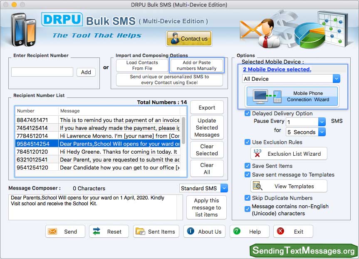This screenshot has height=259, width=359.
Task: Disable Skip Duplicate Numbers
Action: (x=247, y=198)
